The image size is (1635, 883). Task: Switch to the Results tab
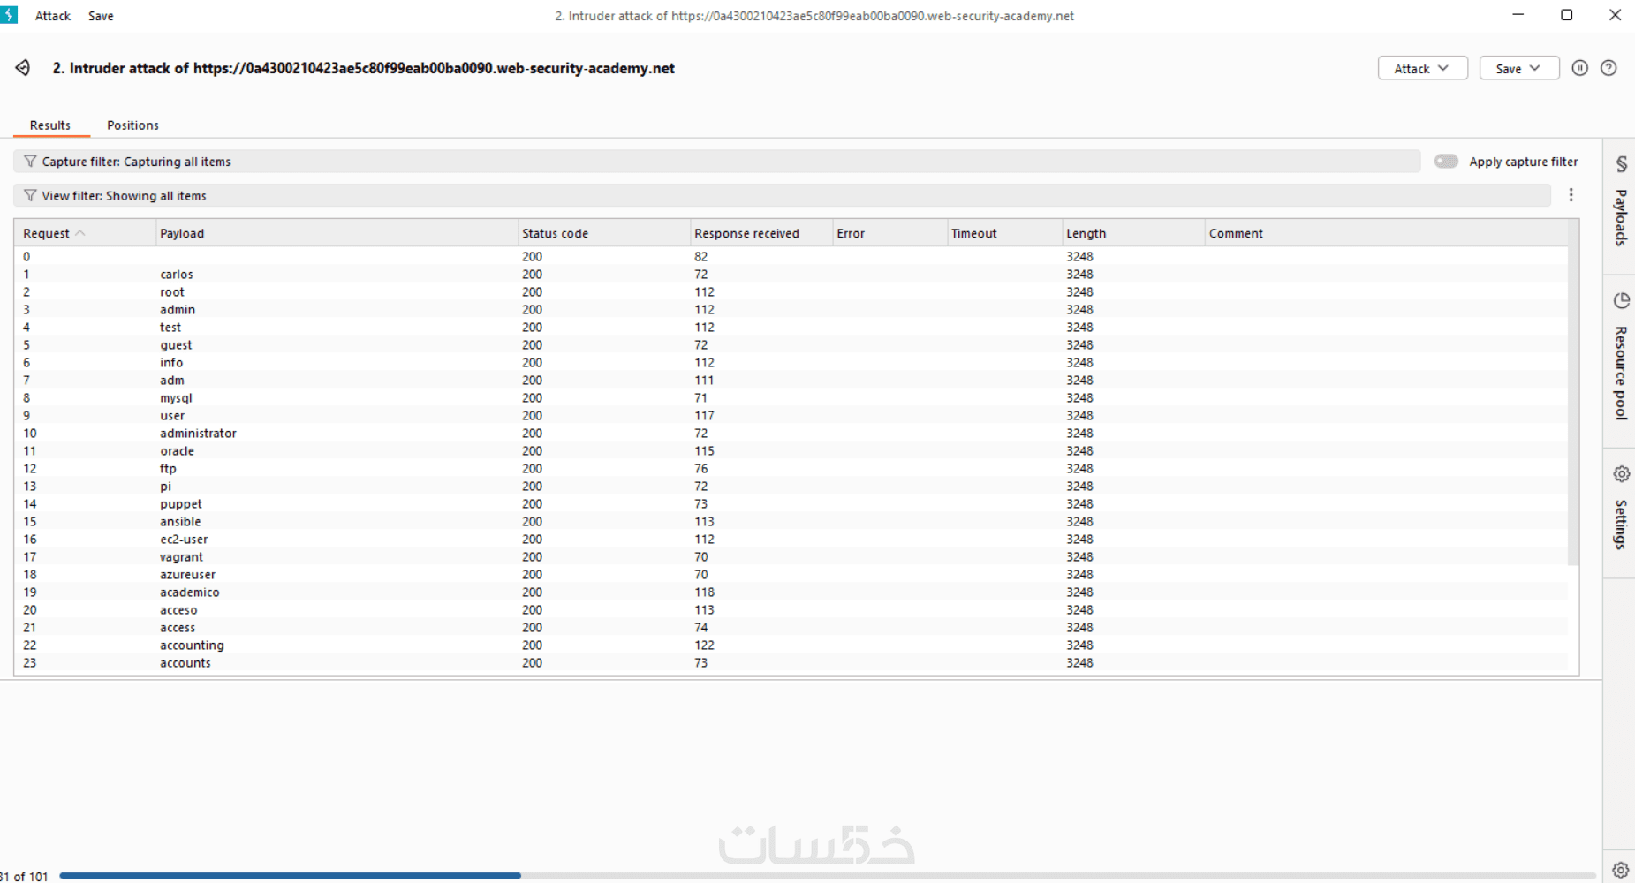pos(50,125)
